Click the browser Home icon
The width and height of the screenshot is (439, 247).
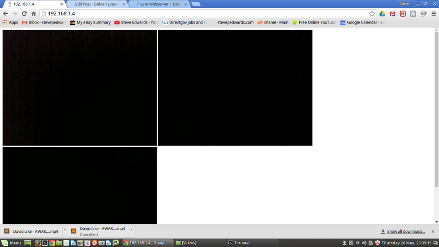pyautogui.click(x=34, y=13)
